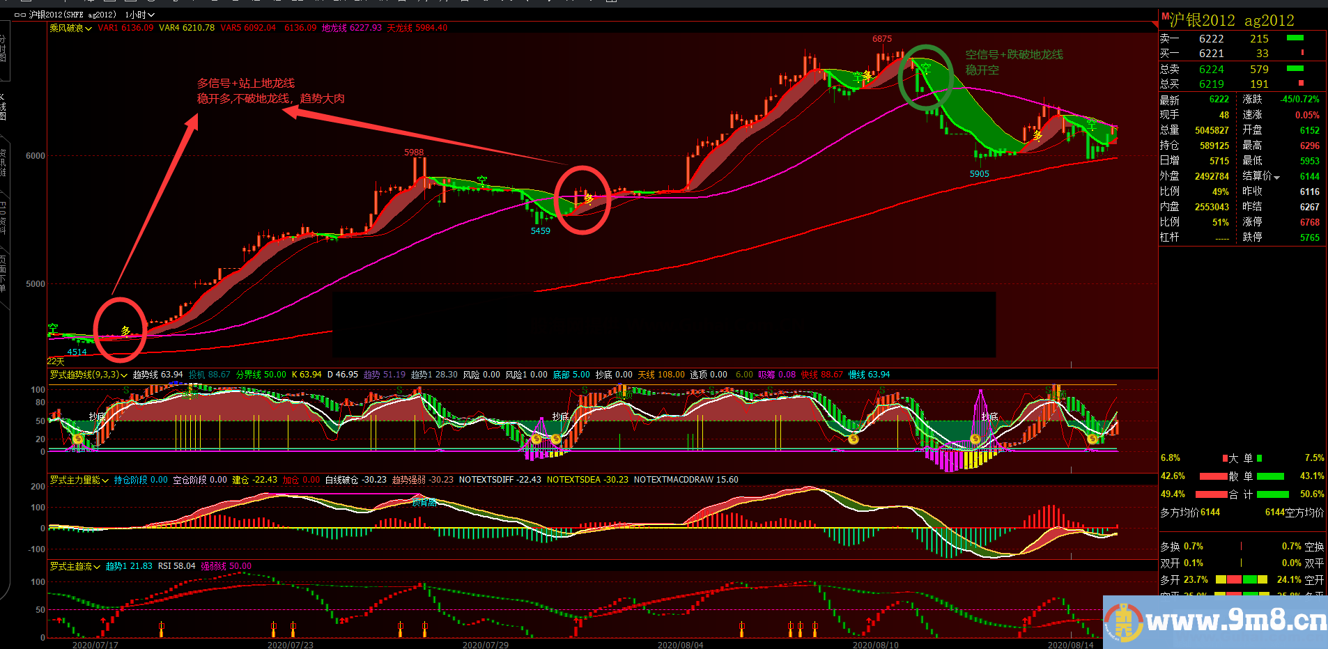Click the 5988 peak price marker
Image resolution: width=1328 pixels, height=649 pixels.
414,153
